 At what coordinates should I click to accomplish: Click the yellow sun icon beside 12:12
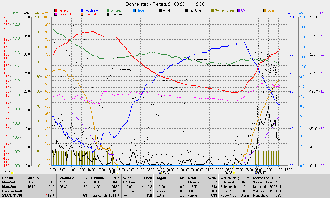click(12, 173)
